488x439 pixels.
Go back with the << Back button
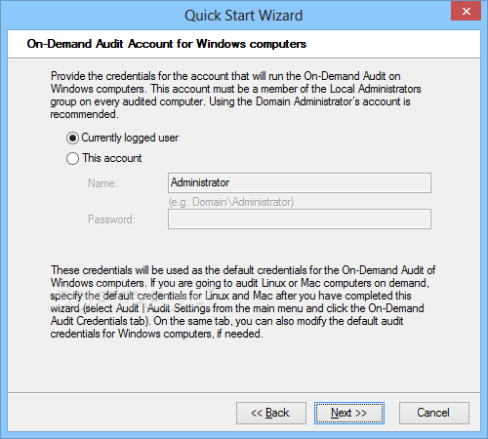point(271,413)
